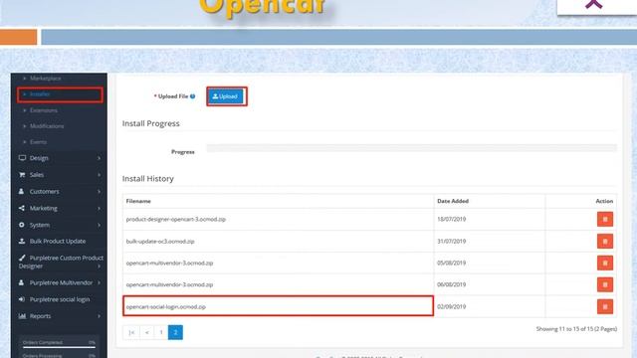637x358 pixels.
Task: Open Extensions in the sidebar
Action: click(x=44, y=110)
